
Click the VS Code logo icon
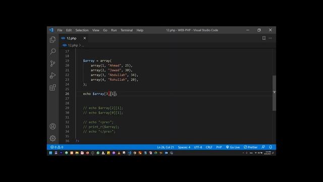51,30
